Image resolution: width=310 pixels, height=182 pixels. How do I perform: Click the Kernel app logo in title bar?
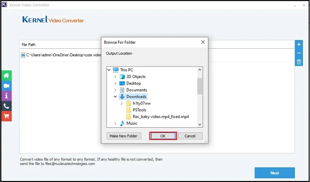click(x=4, y=5)
